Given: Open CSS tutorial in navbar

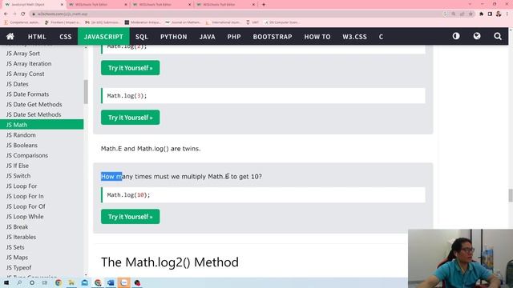Looking at the screenshot, I should pyautogui.click(x=66, y=37).
